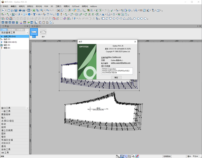Image resolution: width=202 pixels, height=158 pixels.
Task: Click the Cut scissors icon
Action: [x=59, y=10]
